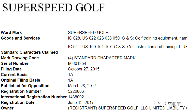
Task: Select the October 27, 2015 filing date
Action: [x=84, y=69]
